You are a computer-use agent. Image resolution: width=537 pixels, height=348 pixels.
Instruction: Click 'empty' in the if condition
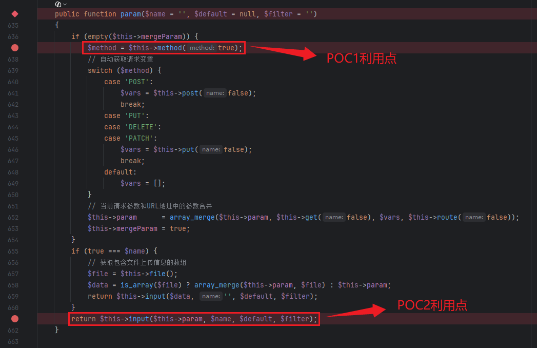coord(98,36)
